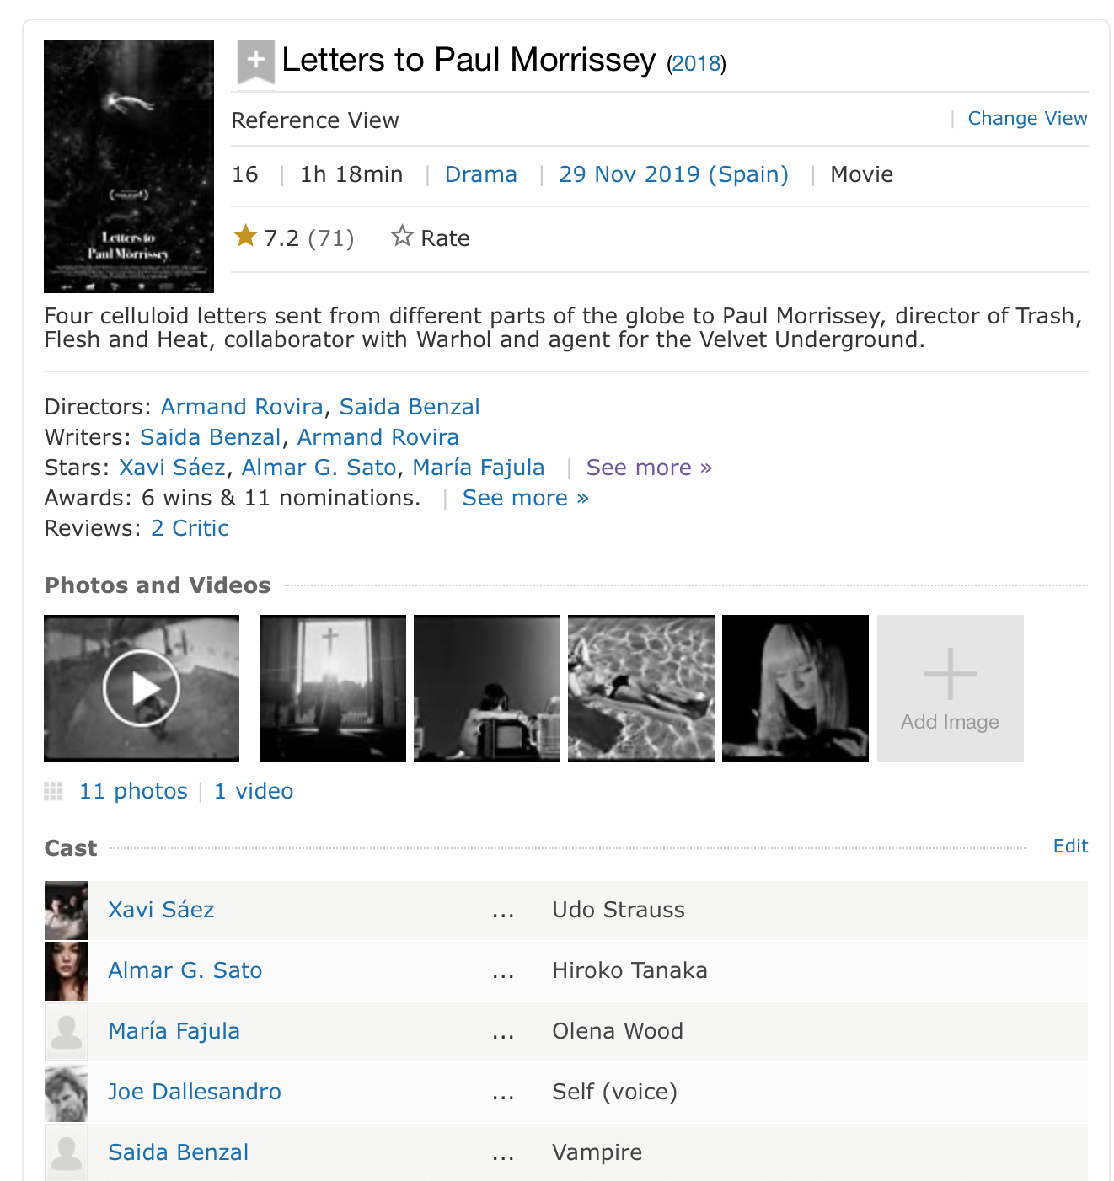Click the photo grid icon beside 11 photos
This screenshot has height=1181, width=1114.
(54, 791)
